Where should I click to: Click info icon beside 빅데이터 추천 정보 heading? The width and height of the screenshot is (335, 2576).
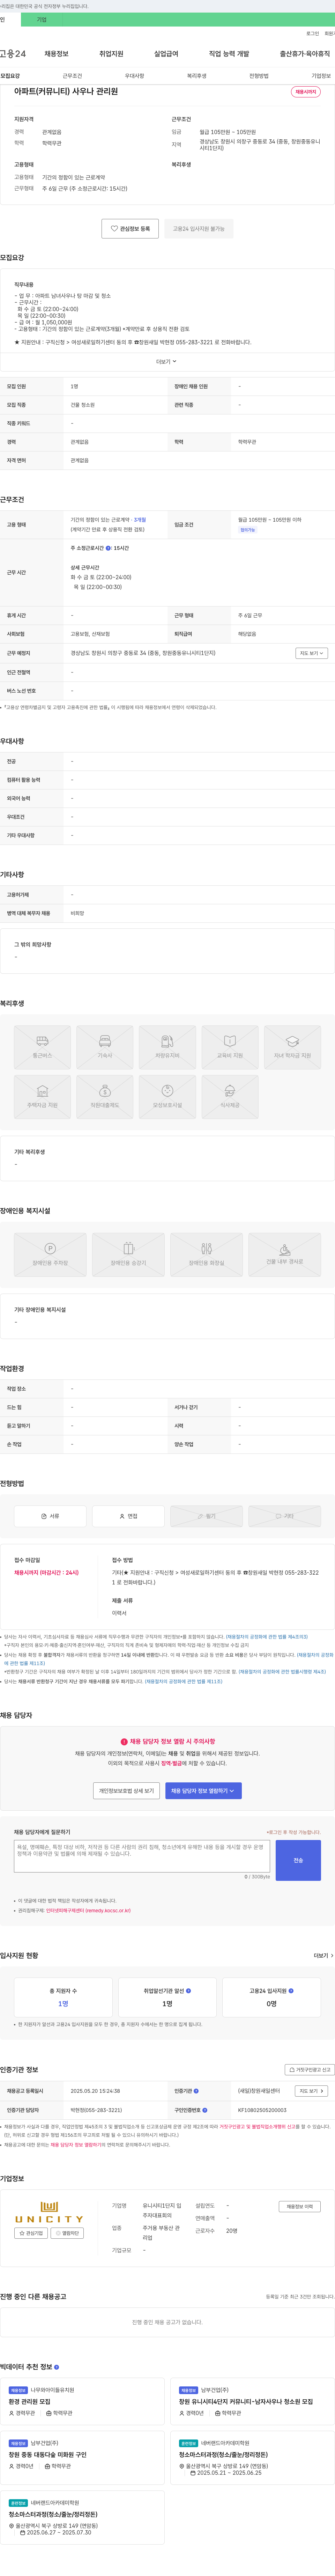coord(56,2367)
